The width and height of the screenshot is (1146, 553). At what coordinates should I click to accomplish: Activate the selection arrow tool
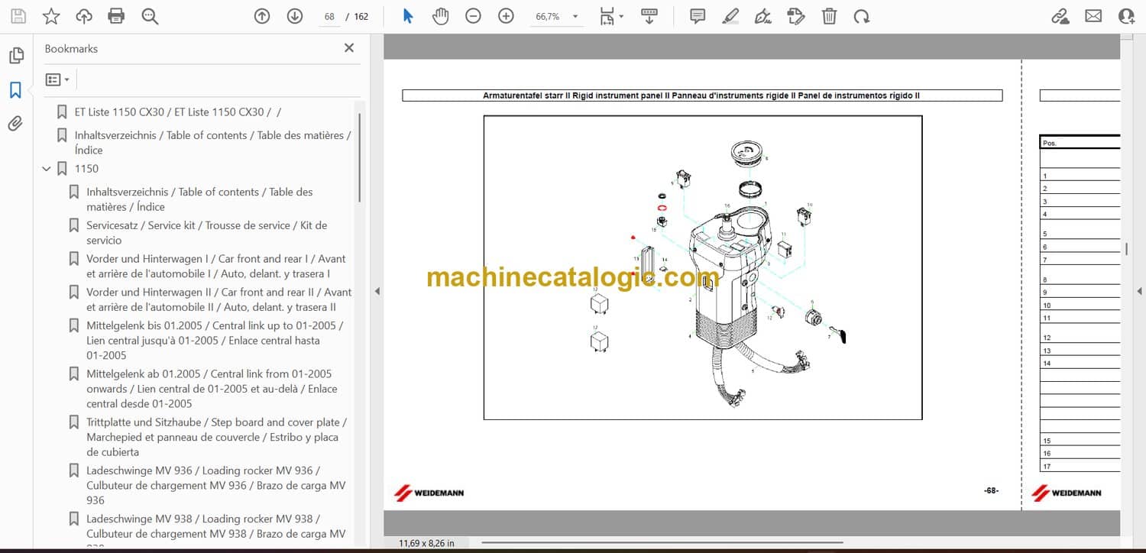coord(408,16)
